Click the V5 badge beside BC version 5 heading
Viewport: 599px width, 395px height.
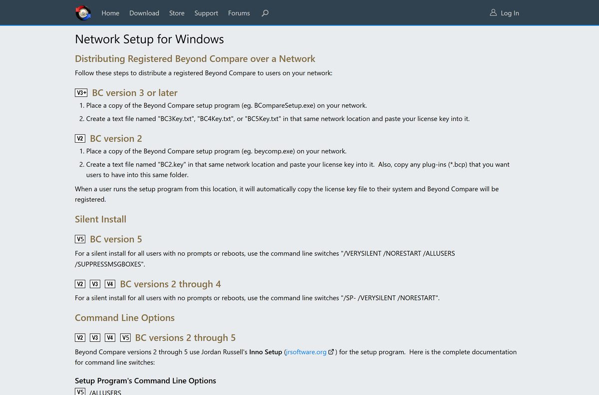pos(80,239)
